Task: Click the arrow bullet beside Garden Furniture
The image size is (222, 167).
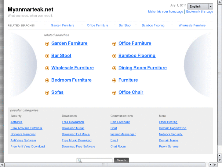Action: click(47, 44)
